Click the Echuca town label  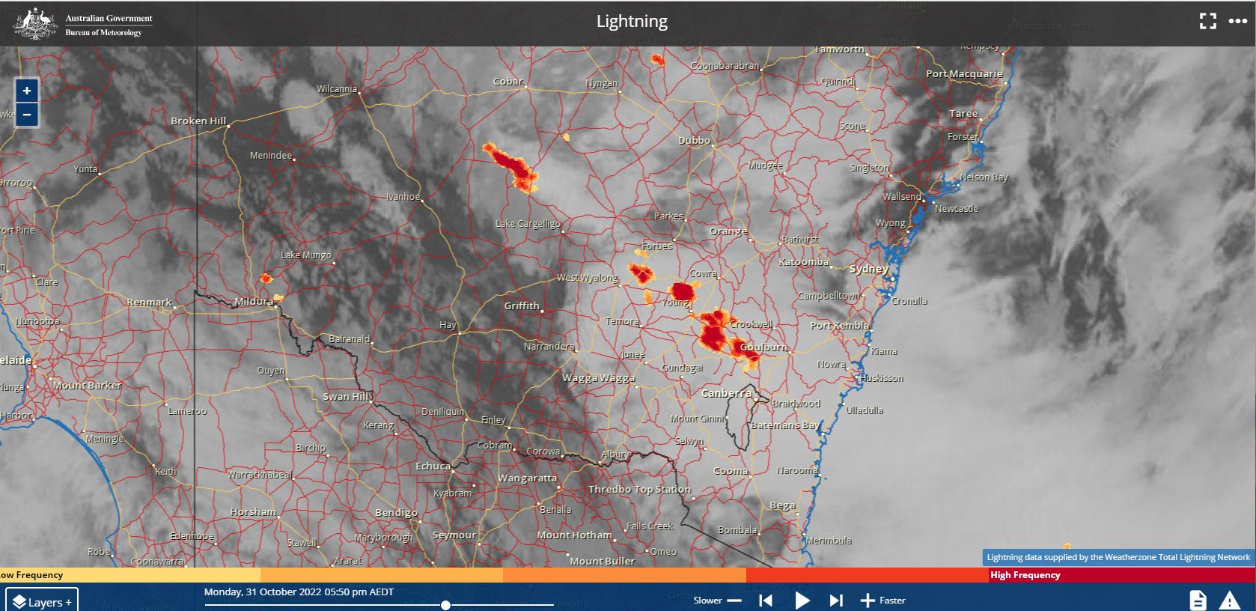click(x=433, y=466)
